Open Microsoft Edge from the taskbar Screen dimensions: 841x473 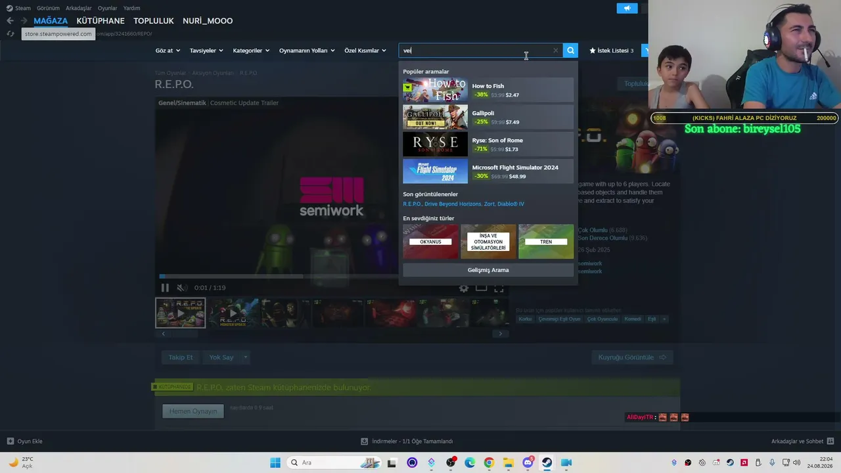point(470,462)
